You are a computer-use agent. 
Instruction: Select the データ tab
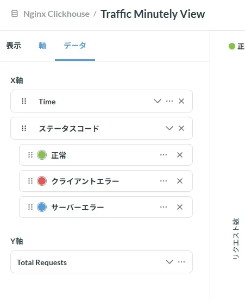[x=74, y=46]
